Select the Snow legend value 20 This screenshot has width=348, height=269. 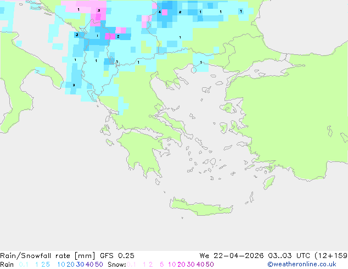181,265
